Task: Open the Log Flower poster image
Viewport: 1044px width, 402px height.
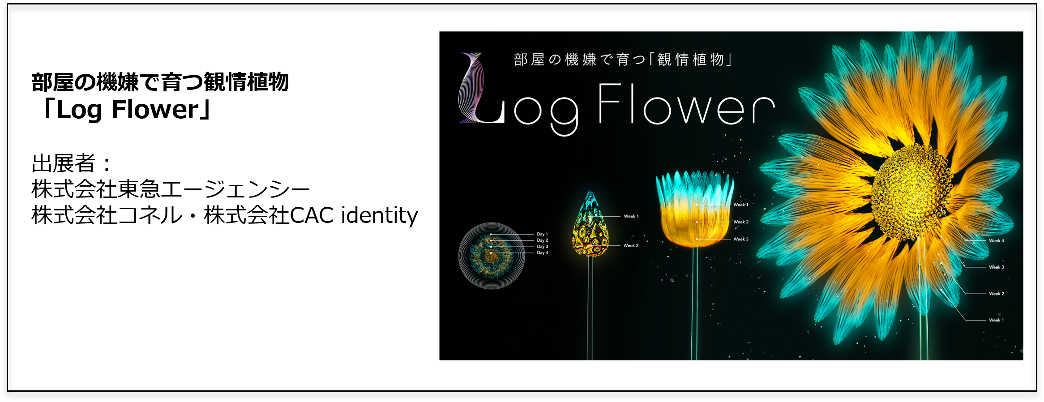Action: pyautogui.click(x=731, y=196)
